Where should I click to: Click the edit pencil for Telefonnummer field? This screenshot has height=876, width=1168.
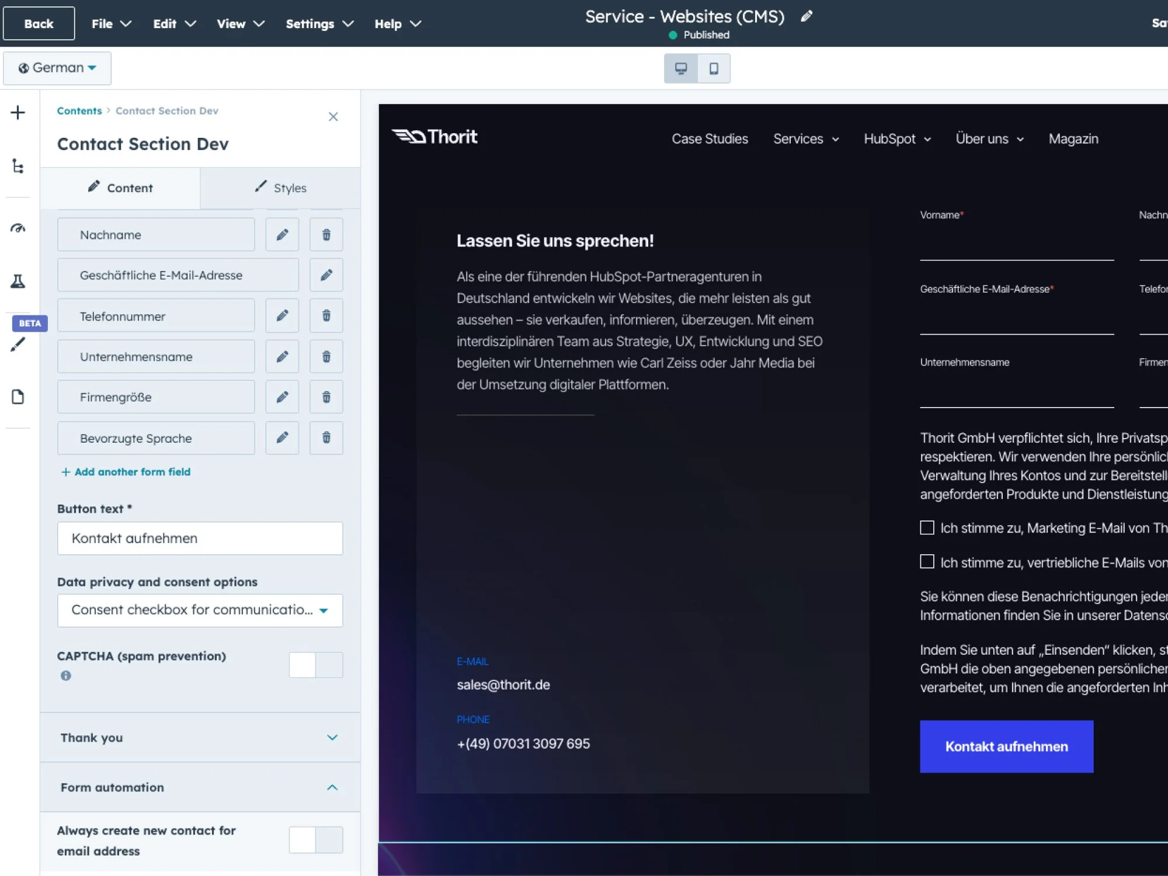[282, 316]
